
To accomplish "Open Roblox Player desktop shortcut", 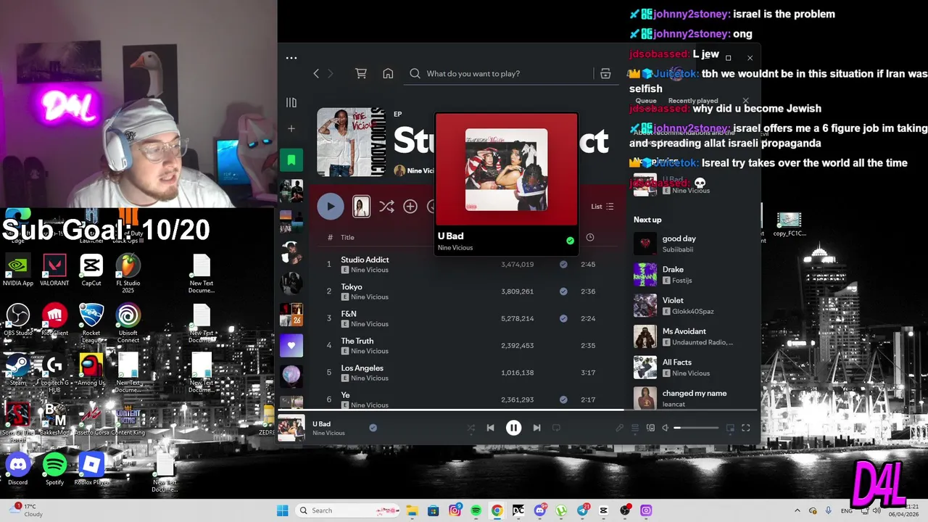I will (91, 468).
